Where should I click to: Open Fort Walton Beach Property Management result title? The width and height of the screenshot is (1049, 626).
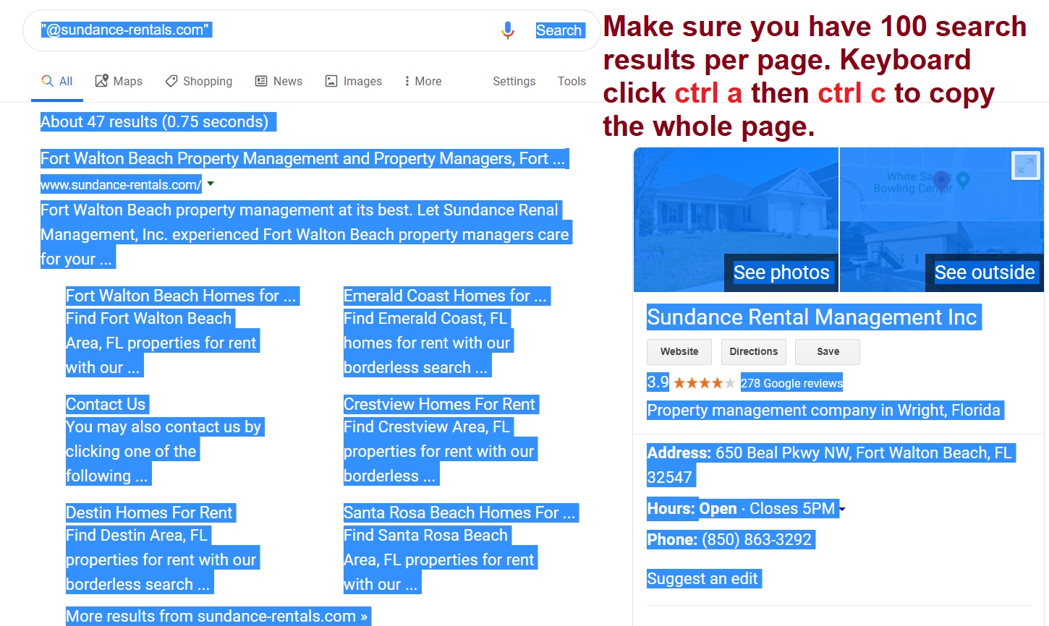tap(303, 158)
